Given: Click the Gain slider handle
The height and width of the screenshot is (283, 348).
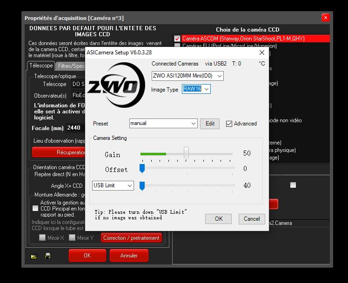Looking at the screenshot, I should click(x=186, y=153).
